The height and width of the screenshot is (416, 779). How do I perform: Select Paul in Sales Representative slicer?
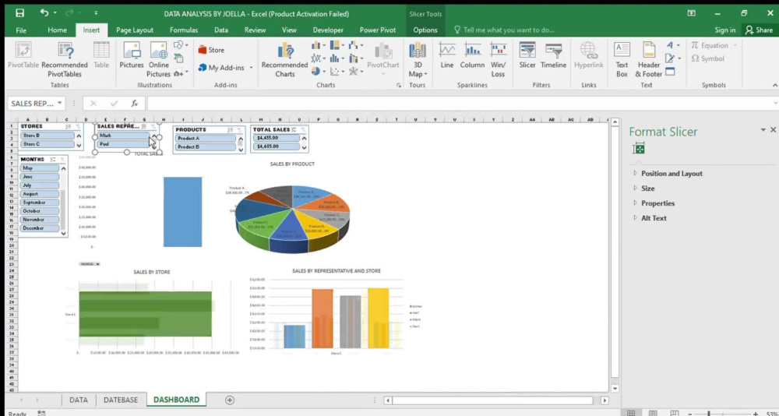pyautogui.click(x=122, y=144)
